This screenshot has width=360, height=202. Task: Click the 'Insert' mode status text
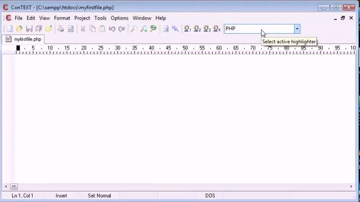coord(61,196)
